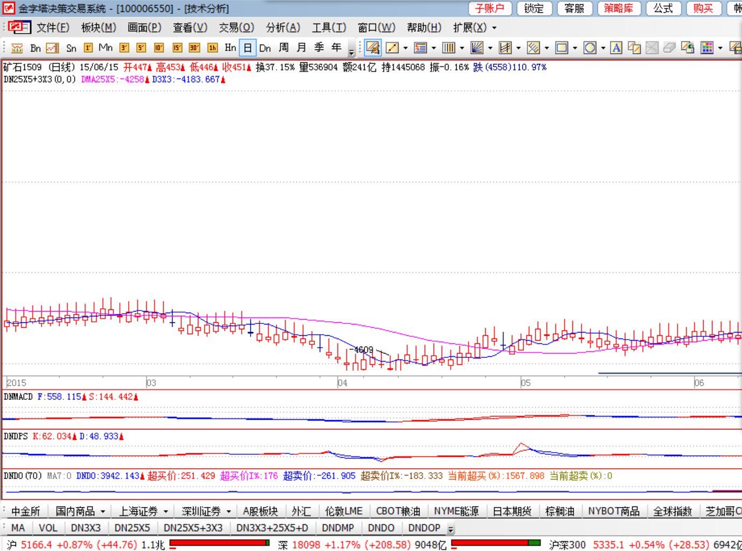
Task: Switch to 5-minute chart period
Action: (x=141, y=48)
